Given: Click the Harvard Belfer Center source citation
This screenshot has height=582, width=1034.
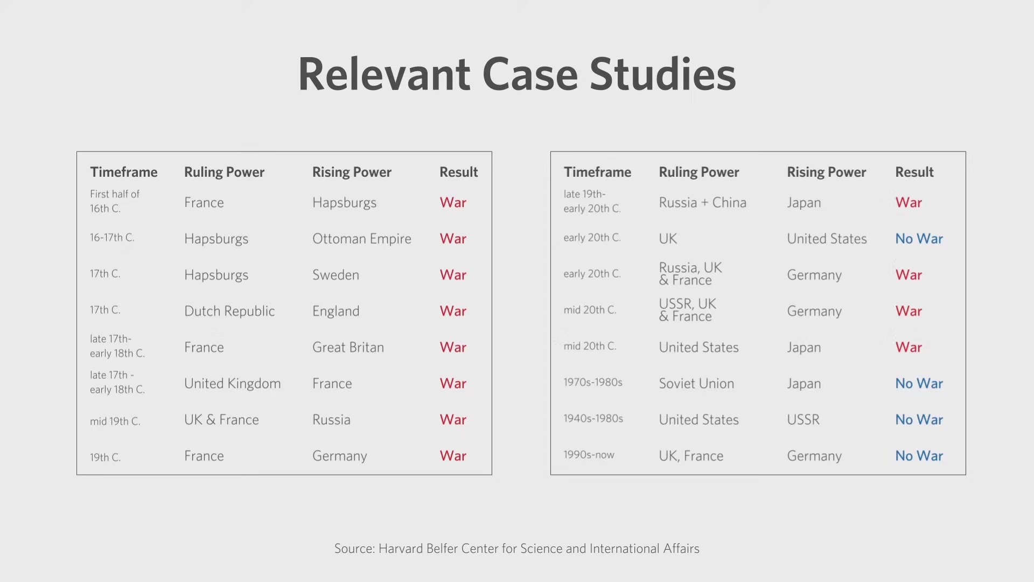Looking at the screenshot, I should (516, 549).
